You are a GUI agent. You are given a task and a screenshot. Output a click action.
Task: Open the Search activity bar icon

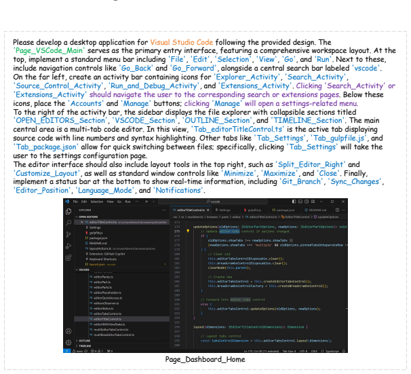[68, 223]
